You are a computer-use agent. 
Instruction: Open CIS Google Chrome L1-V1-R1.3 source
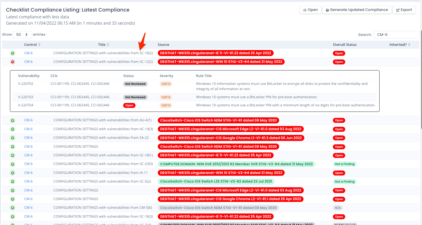(x=231, y=138)
